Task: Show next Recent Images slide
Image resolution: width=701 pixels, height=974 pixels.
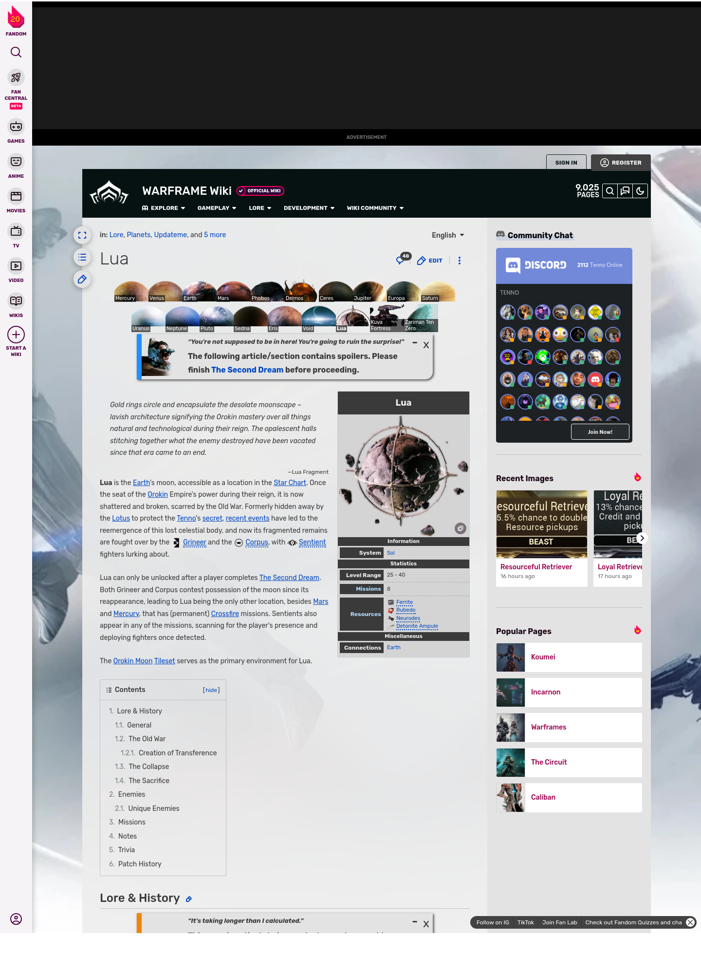Action: (642, 538)
